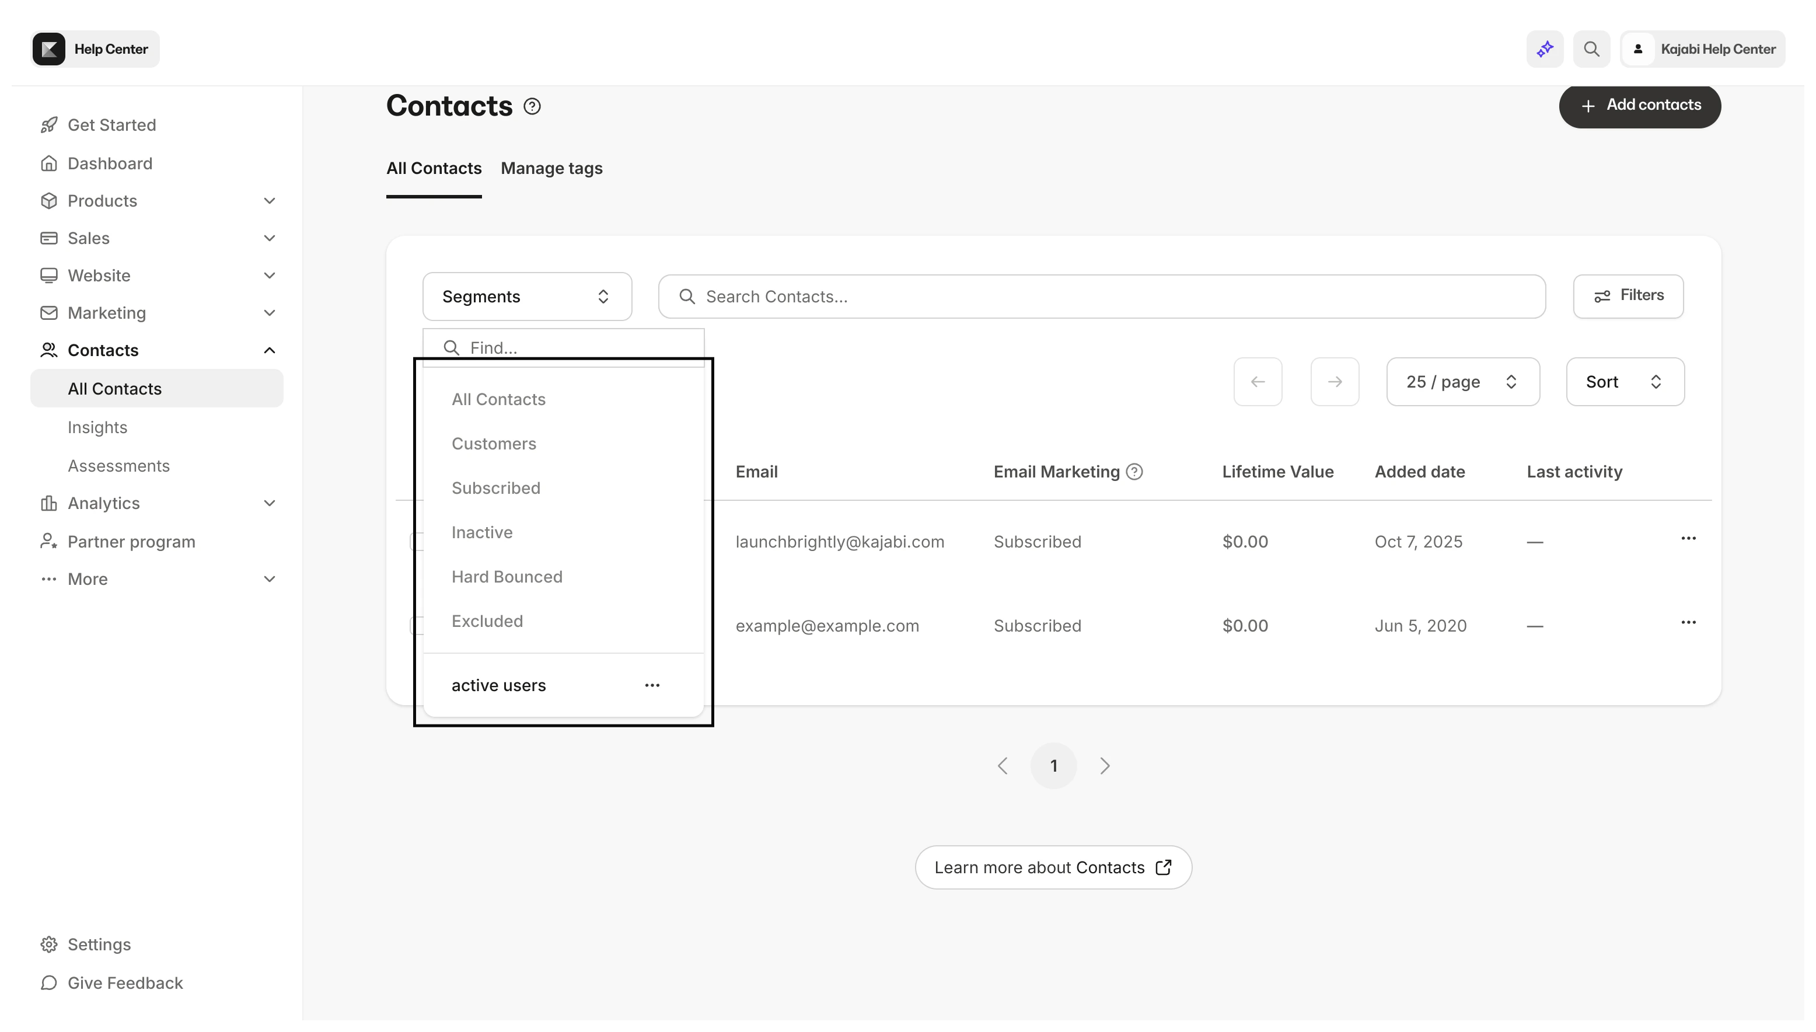Screen dimensions: 1816x1032
Task: Open Filters options
Action: click(x=1628, y=297)
